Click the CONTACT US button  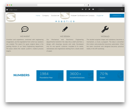pyautogui.click(x=117, y=16)
